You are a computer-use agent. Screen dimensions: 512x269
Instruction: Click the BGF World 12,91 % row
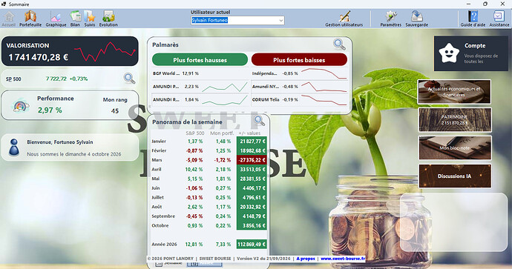(200, 73)
